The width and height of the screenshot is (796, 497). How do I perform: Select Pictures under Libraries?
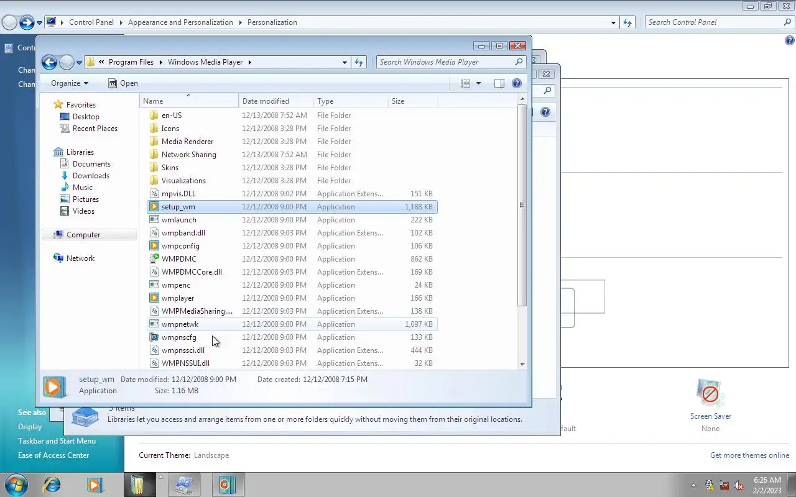click(x=85, y=199)
